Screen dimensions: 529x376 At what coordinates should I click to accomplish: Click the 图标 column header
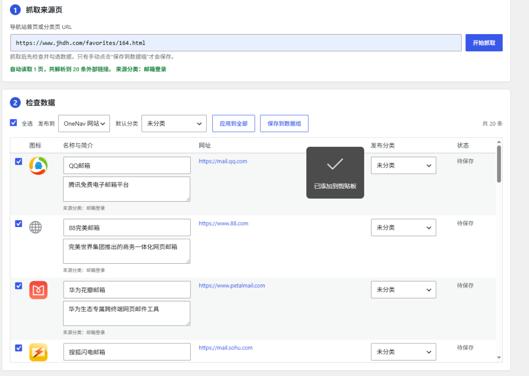(36, 146)
